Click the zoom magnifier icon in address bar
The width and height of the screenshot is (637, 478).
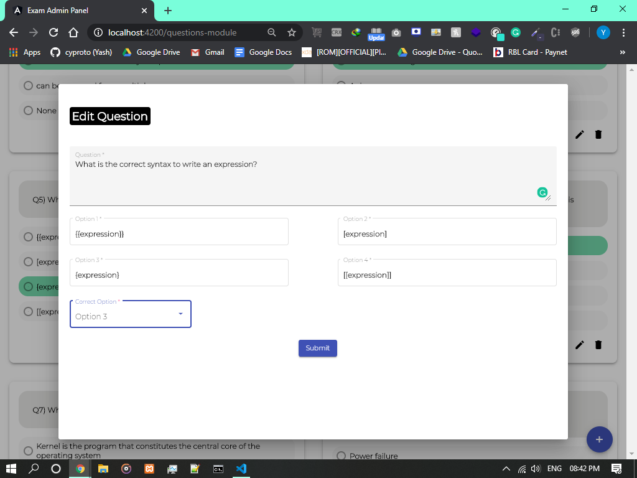coord(272,32)
